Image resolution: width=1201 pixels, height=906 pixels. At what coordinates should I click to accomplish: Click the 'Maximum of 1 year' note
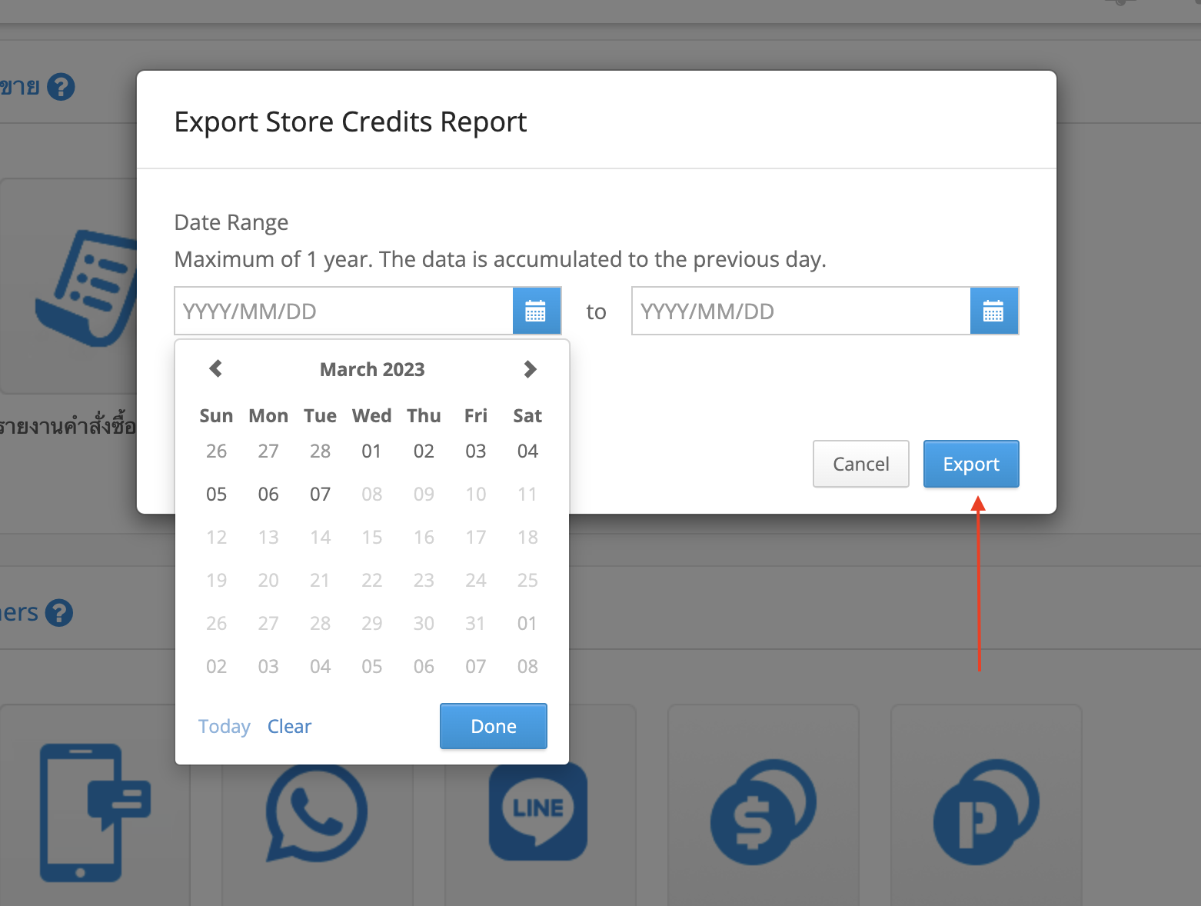[501, 259]
